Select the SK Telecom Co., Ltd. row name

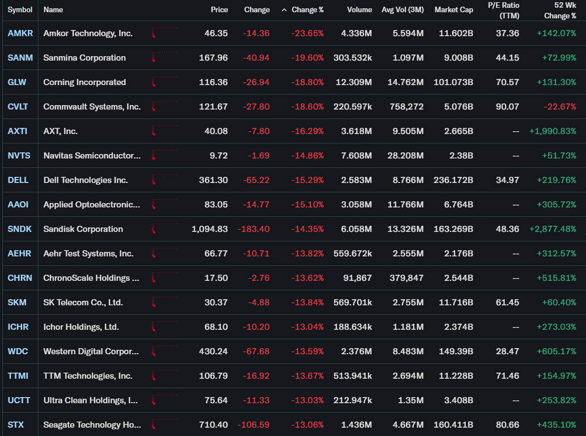tap(83, 303)
